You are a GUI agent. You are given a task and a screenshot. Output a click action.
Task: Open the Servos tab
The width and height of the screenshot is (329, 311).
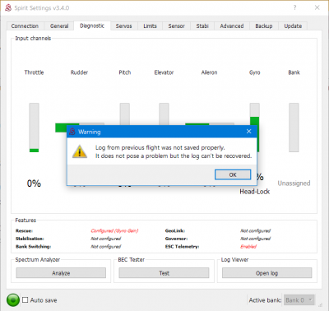coord(123,26)
